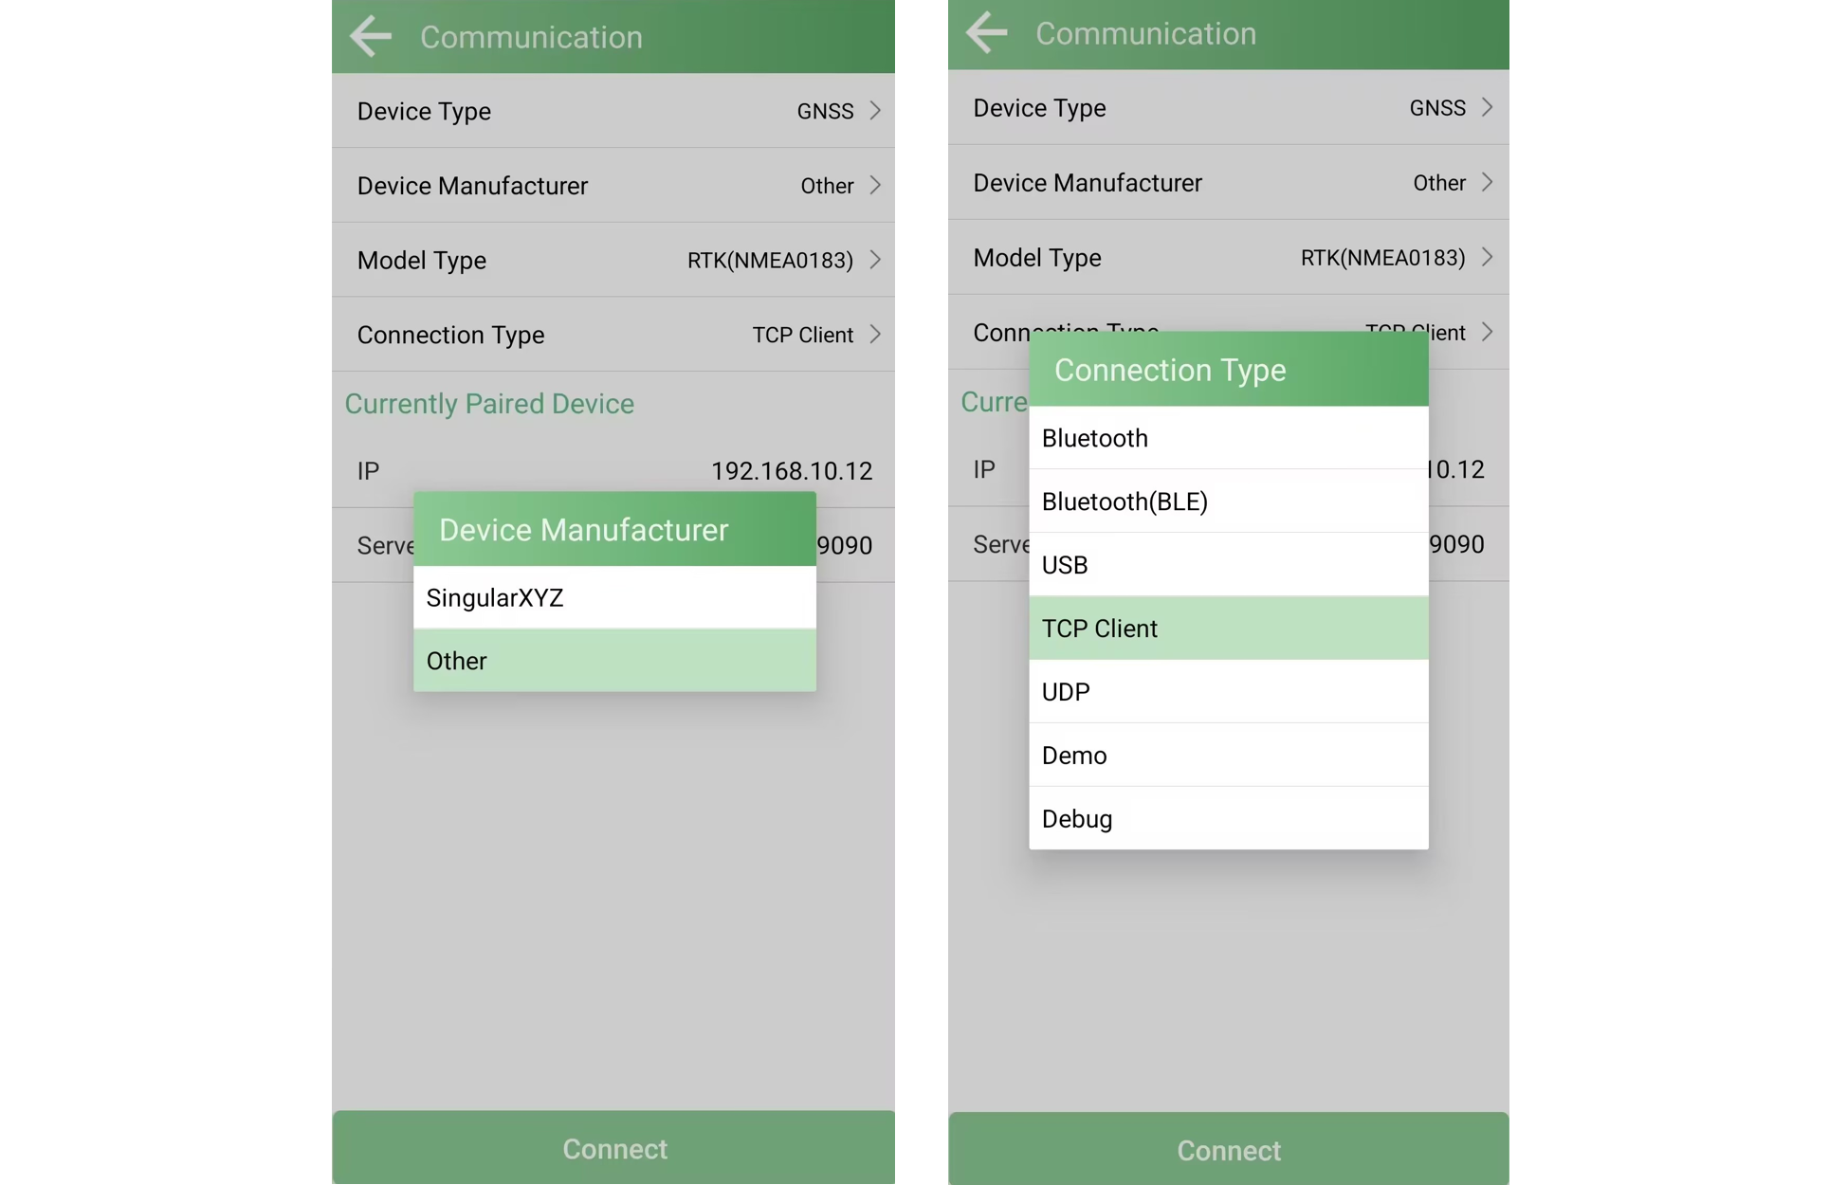Go back using left screen's back arrow

pos(371,37)
